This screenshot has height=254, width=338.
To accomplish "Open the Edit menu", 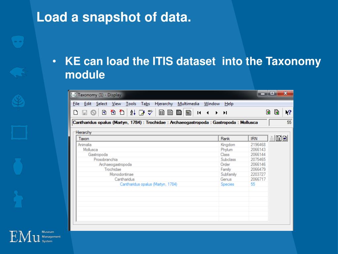I will pos(88,104).
